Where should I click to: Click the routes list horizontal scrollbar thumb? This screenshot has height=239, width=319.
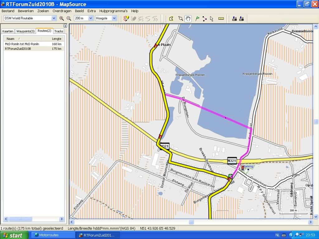pos(20,219)
